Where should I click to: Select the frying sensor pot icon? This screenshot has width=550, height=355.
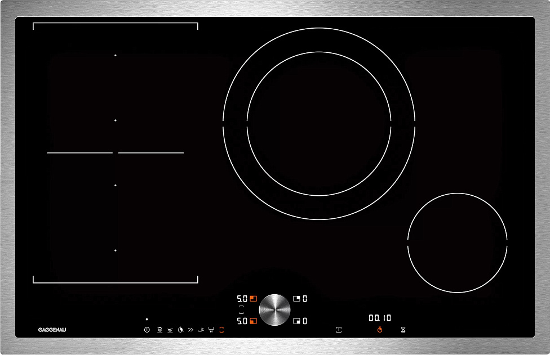pyautogui.click(x=159, y=330)
